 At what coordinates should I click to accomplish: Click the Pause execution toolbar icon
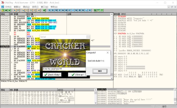(x=18, y=10)
